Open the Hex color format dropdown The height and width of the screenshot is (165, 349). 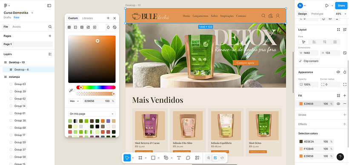tap(74, 101)
